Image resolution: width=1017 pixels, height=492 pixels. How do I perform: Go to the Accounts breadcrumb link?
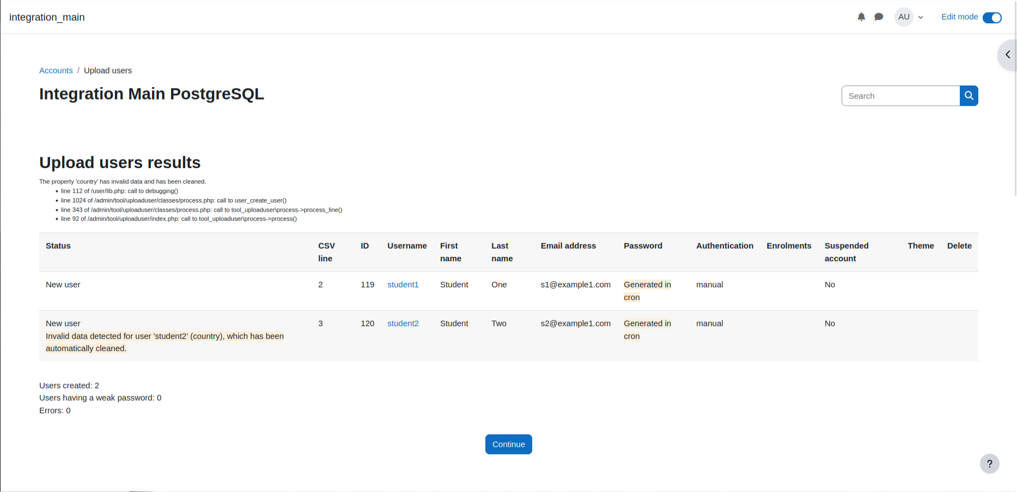click(56, 71)
